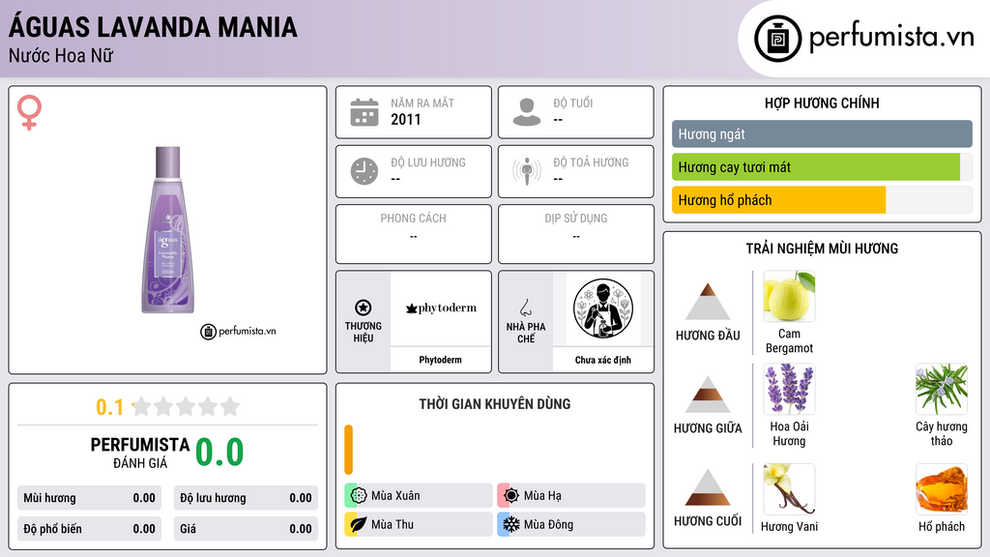The image size is (990, 557).
Task: Click the ÁGUAS LAVANDA MANIA title
Action: coord(153,26)
